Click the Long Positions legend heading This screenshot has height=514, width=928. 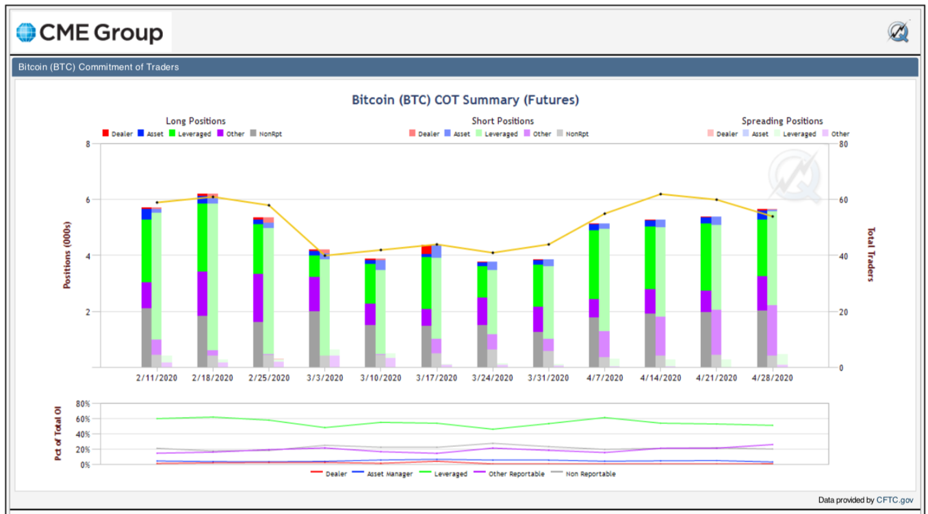(196, 121)
